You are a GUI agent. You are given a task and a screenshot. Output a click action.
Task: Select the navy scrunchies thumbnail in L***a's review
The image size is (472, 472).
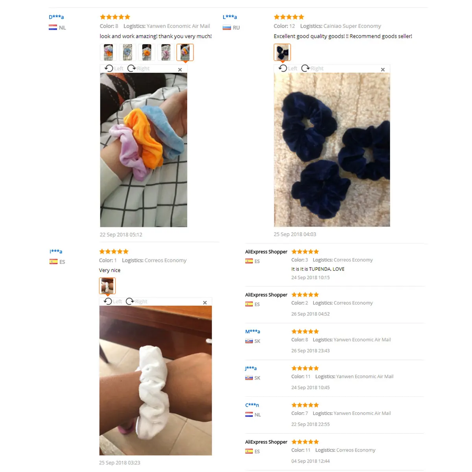click(x=282, y=52)
